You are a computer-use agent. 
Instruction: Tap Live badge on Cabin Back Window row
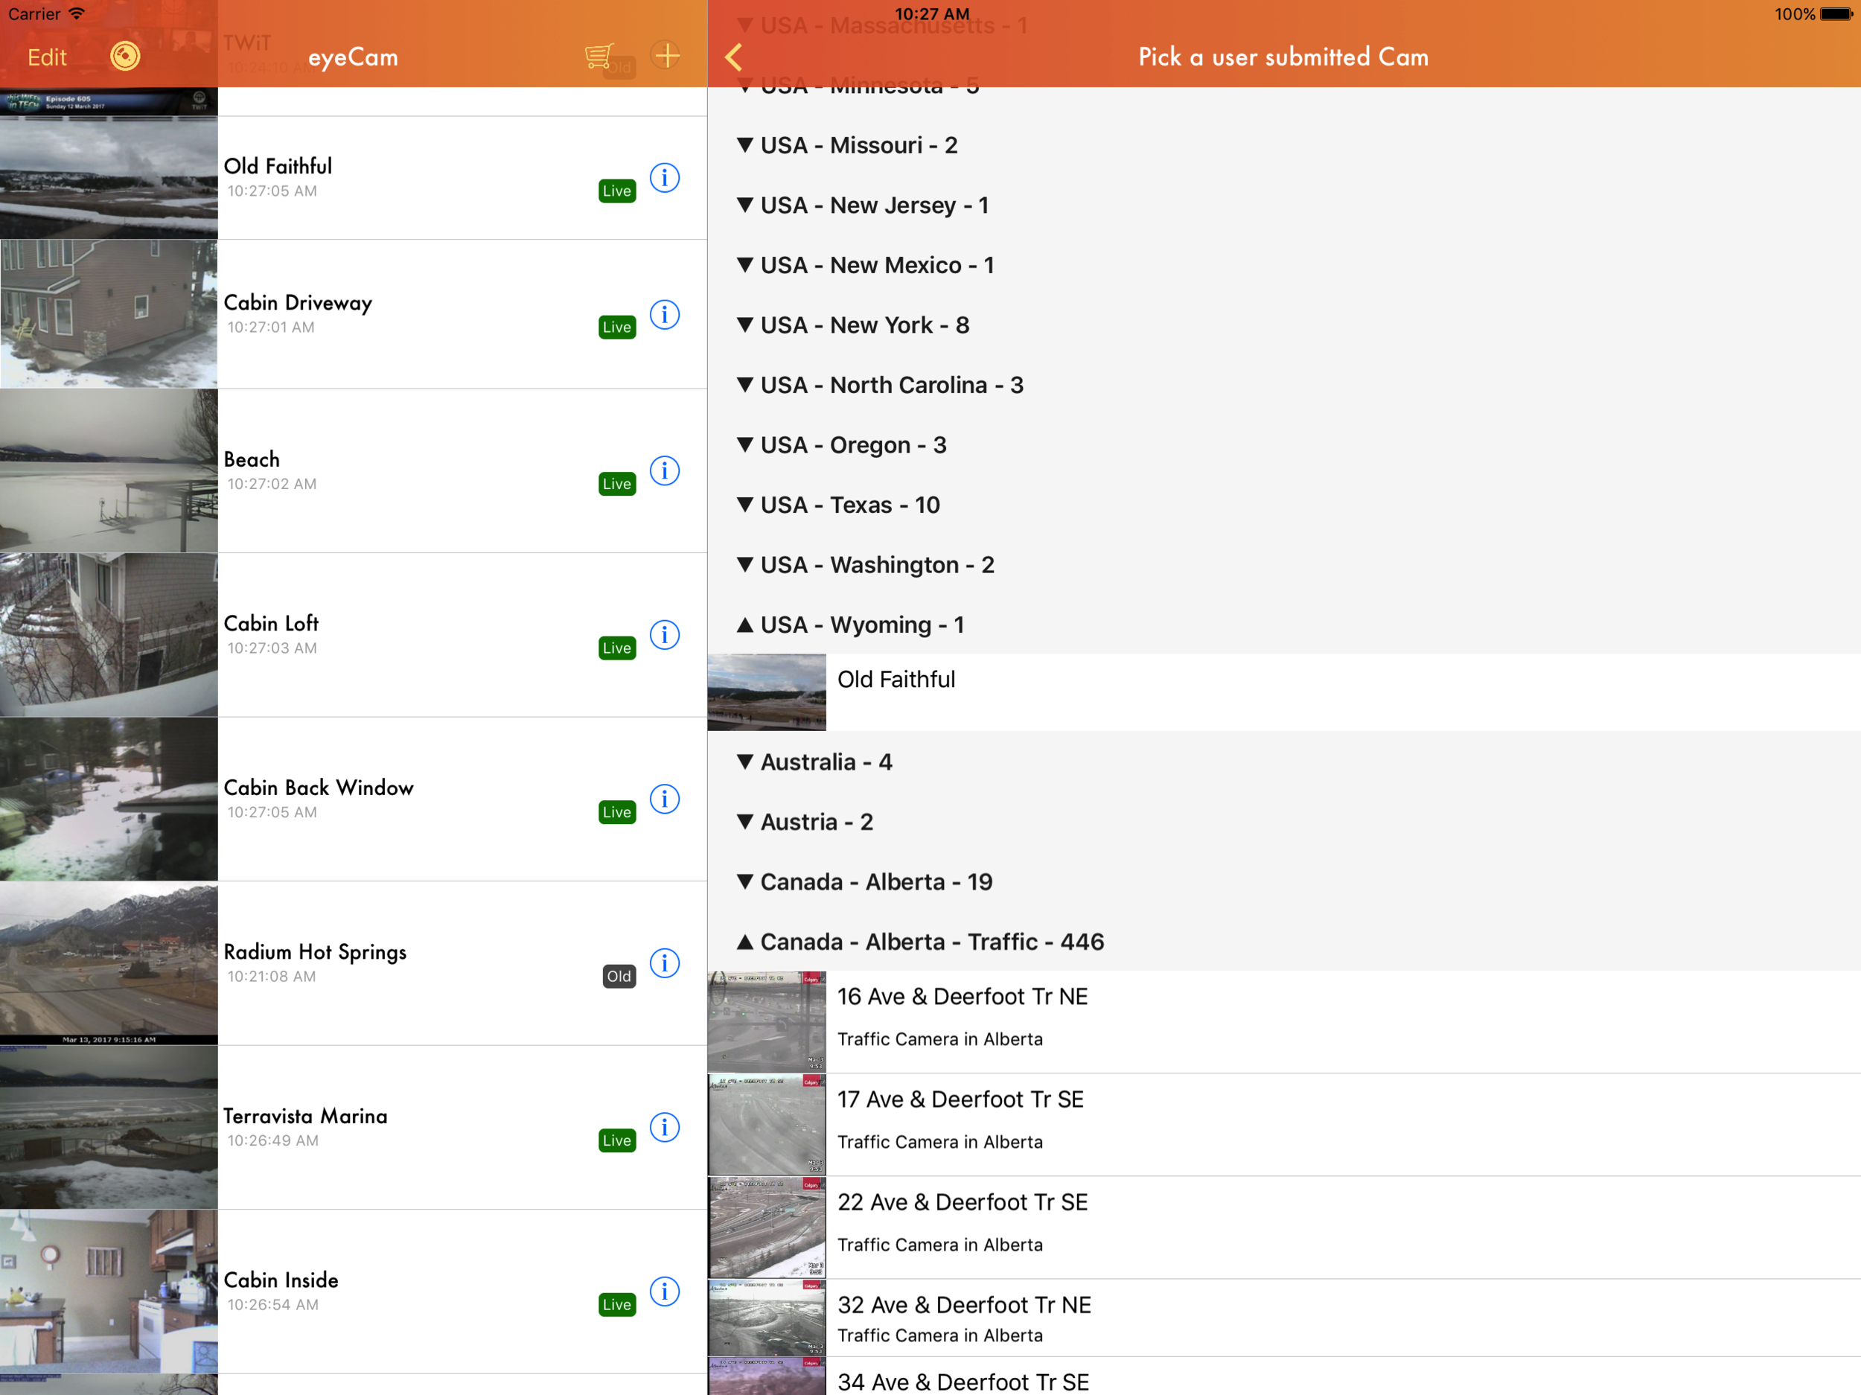(616, 812)
